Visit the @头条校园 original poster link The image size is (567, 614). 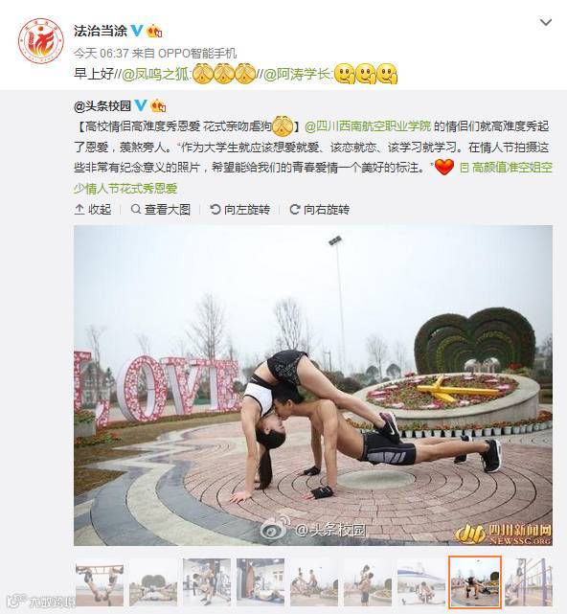[102, 105]
